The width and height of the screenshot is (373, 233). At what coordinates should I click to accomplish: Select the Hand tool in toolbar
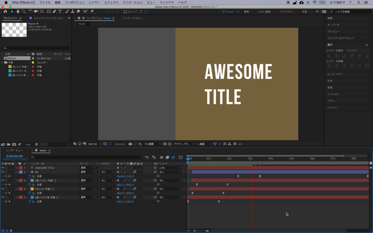click(18, 12)
